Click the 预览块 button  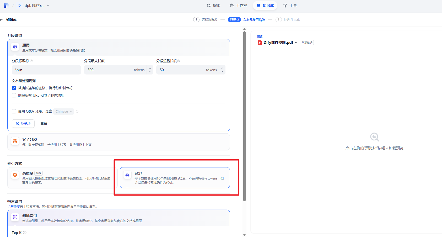[23, 124]
